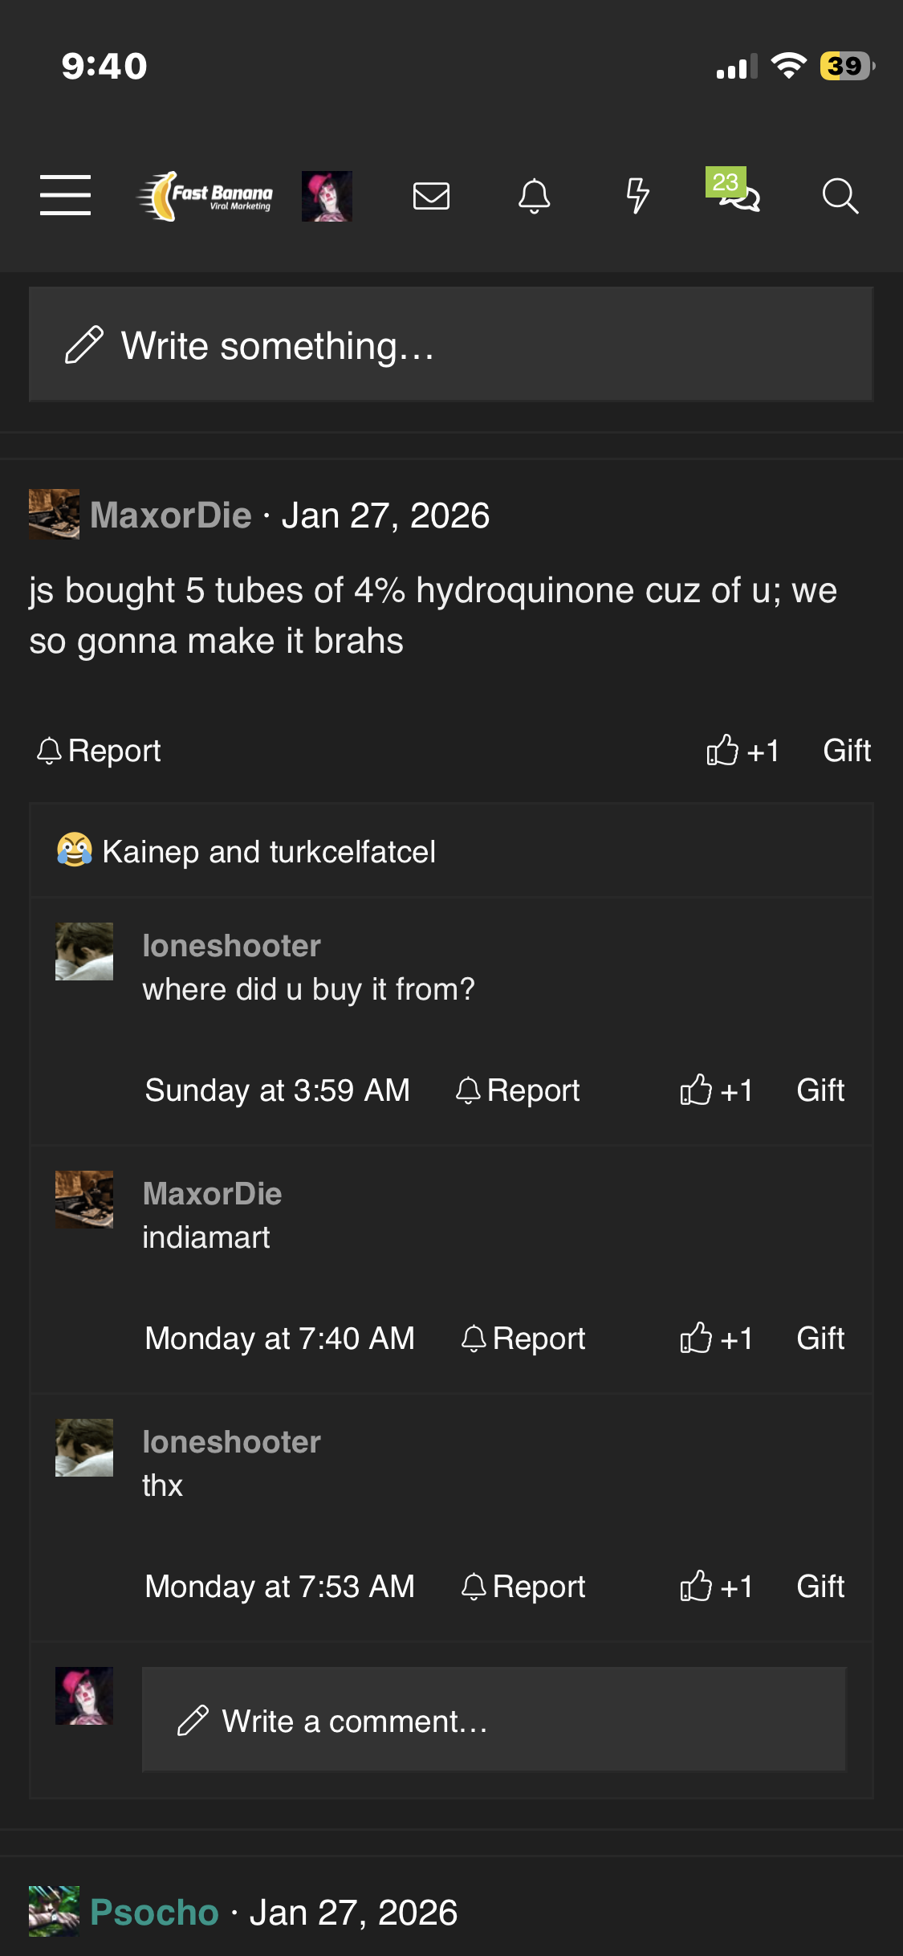Viewport: 903px width, 1956px height.
Task: Click the Write a comment field
Action: [494, 1721]
